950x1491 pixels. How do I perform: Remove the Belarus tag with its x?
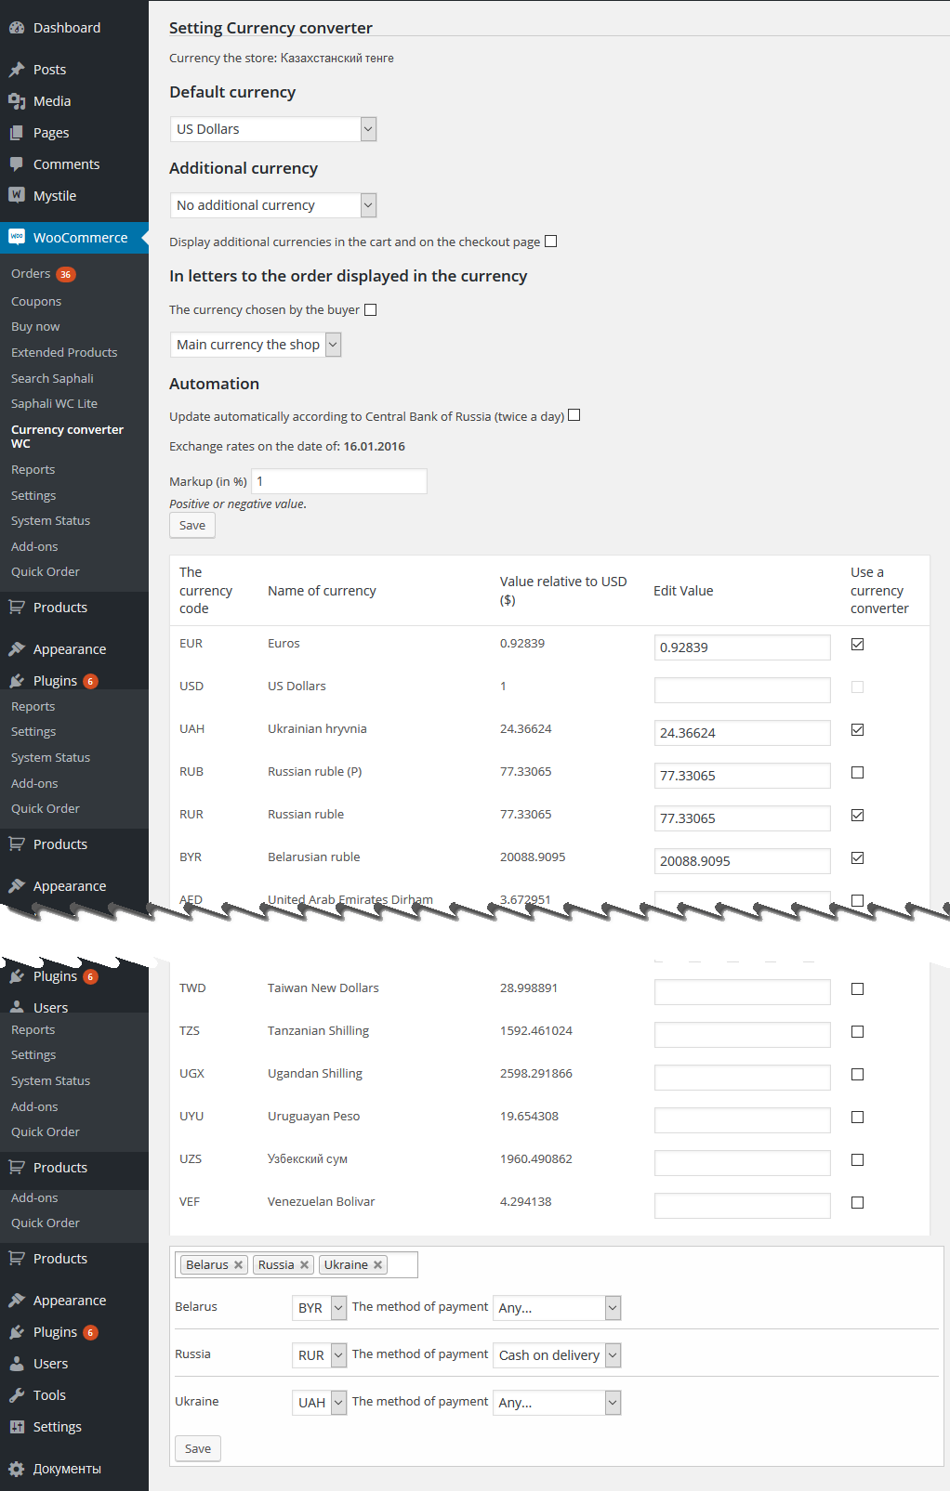239,1265
